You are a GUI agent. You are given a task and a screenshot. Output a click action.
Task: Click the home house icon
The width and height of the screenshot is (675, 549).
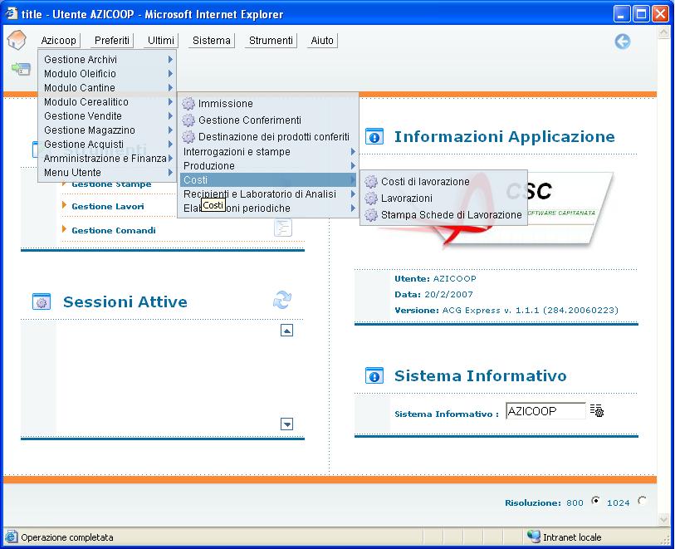[17, 41]
